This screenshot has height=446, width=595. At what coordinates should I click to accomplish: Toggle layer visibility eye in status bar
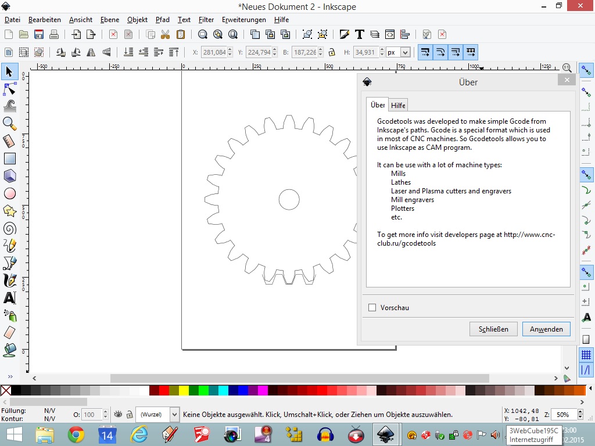pos(119,415)
